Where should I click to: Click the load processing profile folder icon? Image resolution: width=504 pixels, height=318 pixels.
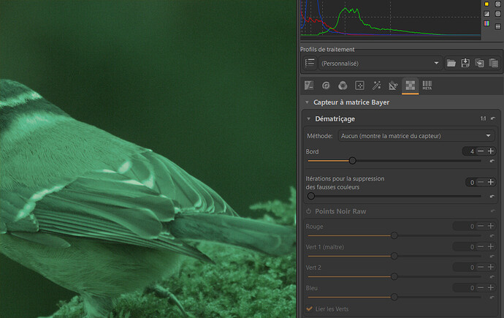click(x=451, y=64)
